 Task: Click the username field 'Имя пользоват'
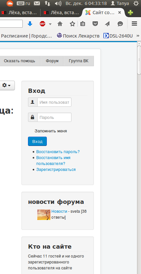pyautogui.click(x=54, y=102)
